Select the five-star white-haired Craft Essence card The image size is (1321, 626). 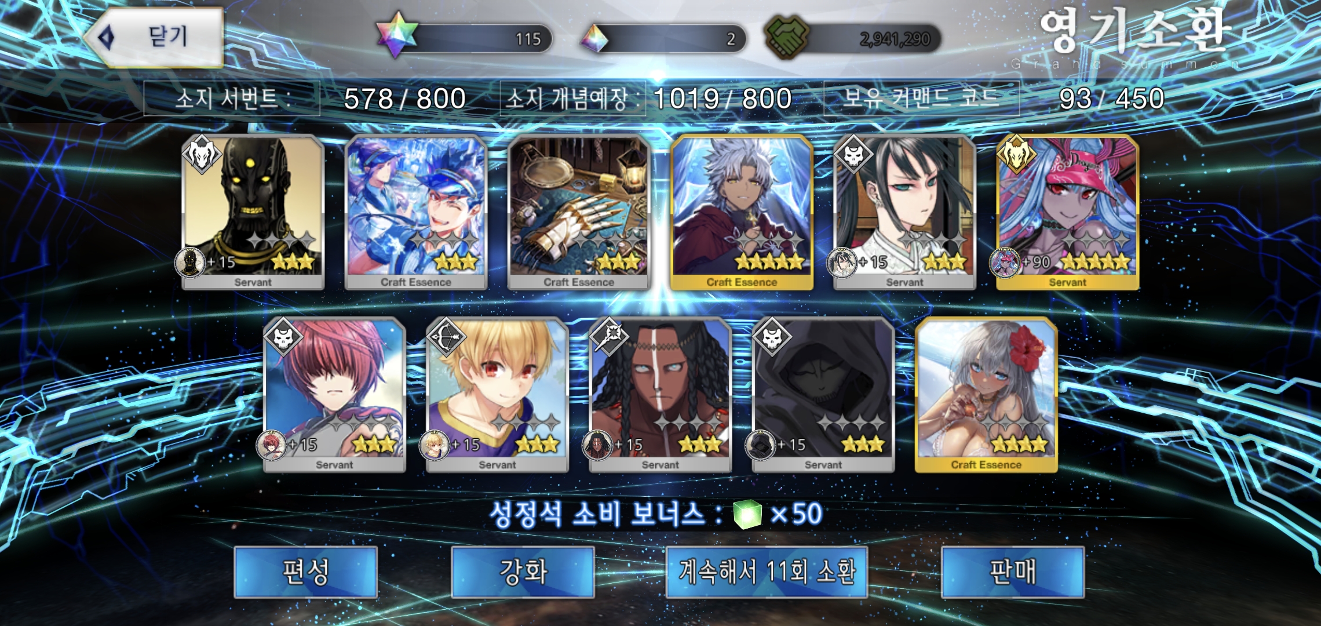tap(742, 212)
